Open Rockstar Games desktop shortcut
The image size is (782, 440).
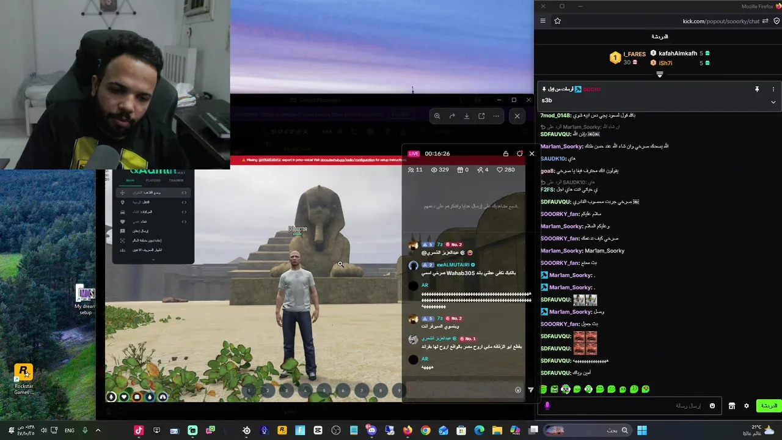23,380
